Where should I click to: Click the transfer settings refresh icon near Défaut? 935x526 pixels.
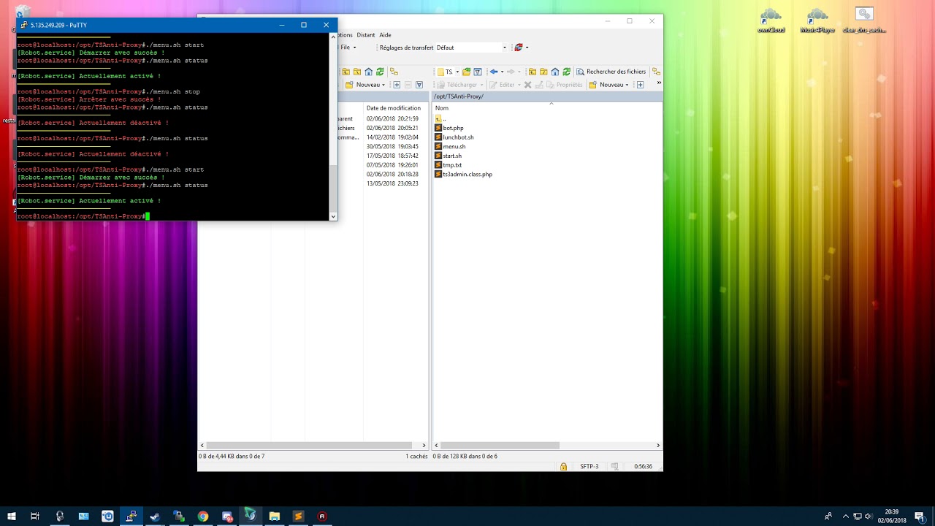[x=520, y=47]
